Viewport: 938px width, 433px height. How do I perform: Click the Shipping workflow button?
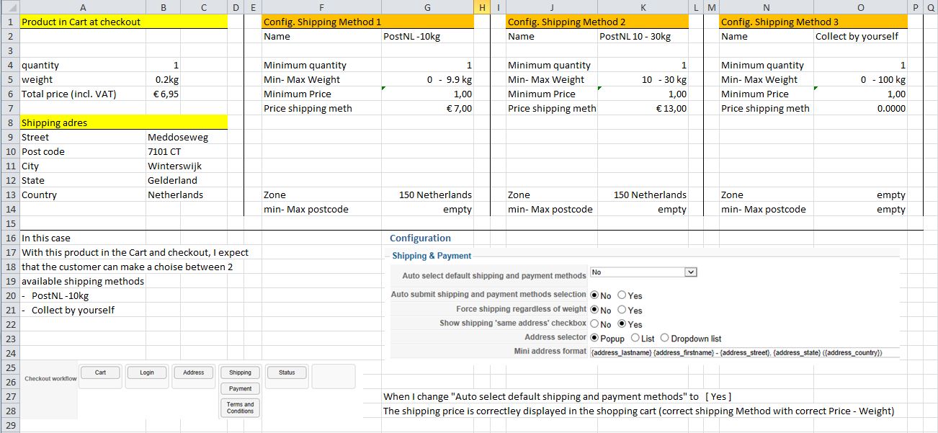(x=240, y=372)
